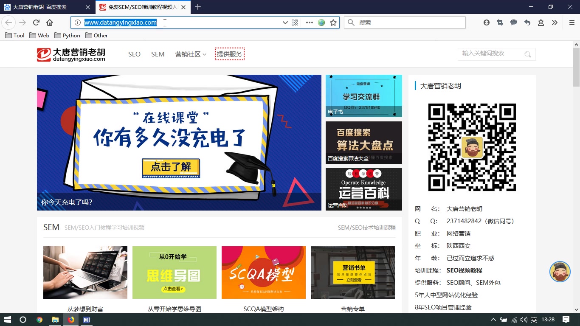The image size is (580, 326).
Task: Bookmark this page with the star toggle
Action: [334, 22]
